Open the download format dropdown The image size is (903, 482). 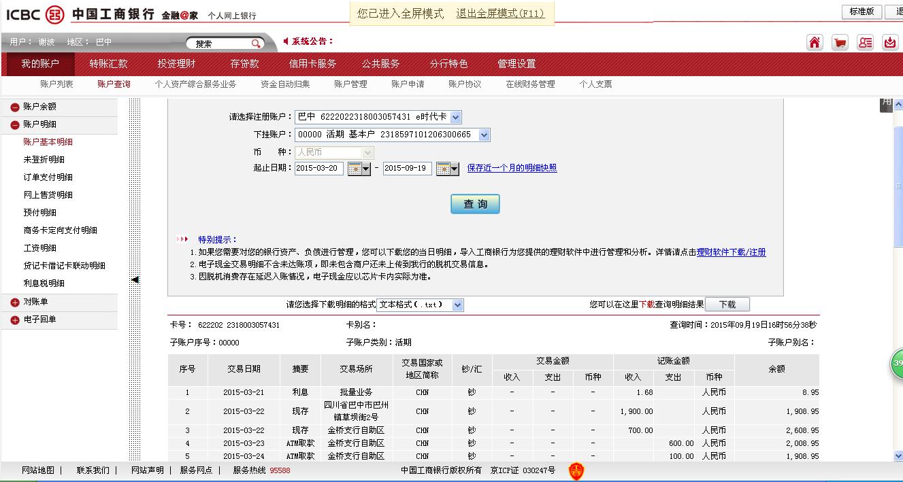[x=458, y=305]
